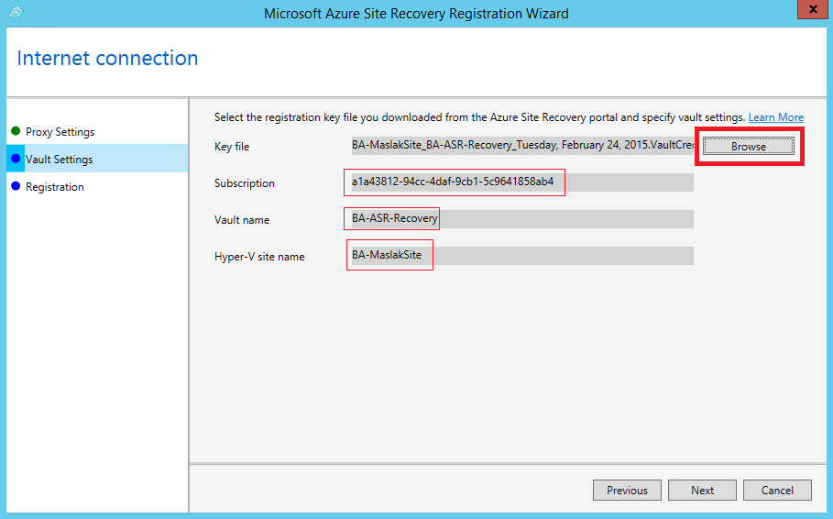Click the green dot beside Proxy Settings
The width and height of the screenshot is (833, 519).
[x=16, y=131]
